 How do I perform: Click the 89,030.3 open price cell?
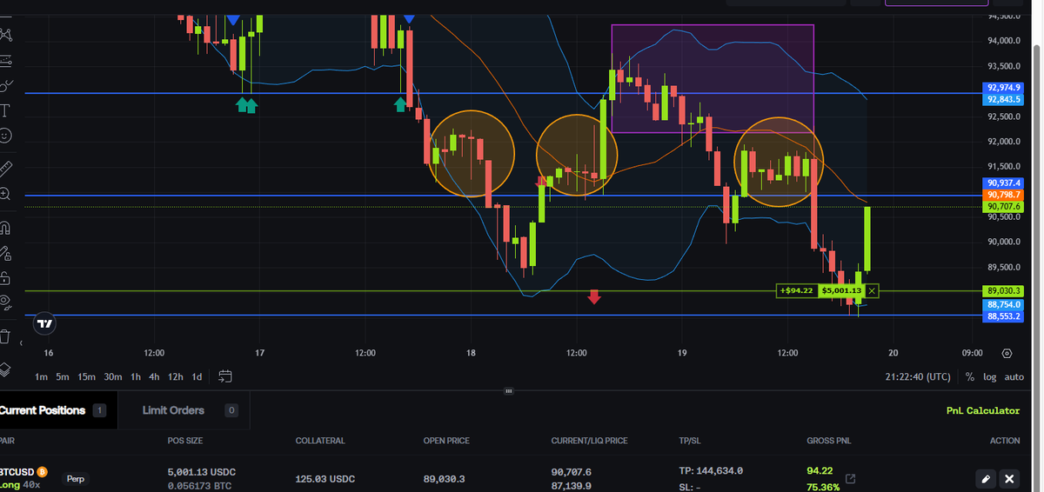pyautogui.click(x=444, y=478)
